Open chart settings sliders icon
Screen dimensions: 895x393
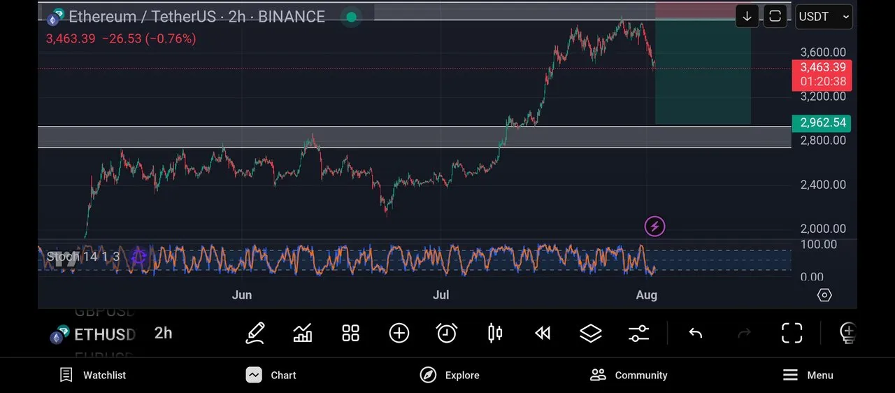coord(638,333)
